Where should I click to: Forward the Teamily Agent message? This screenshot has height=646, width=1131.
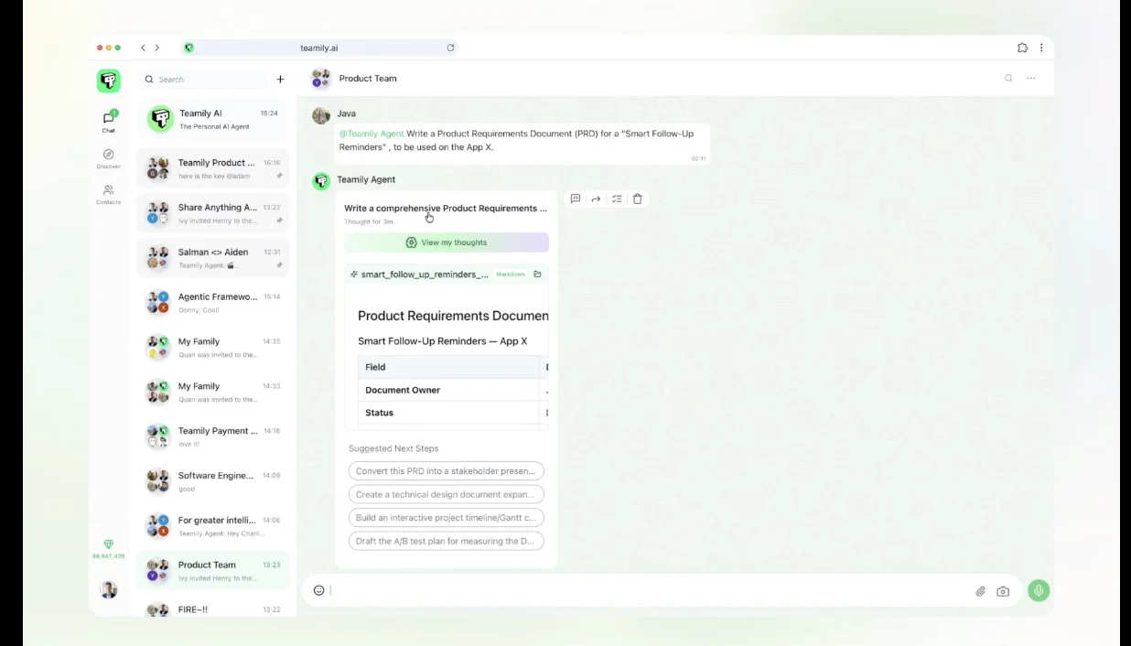(x=596, y=199)
